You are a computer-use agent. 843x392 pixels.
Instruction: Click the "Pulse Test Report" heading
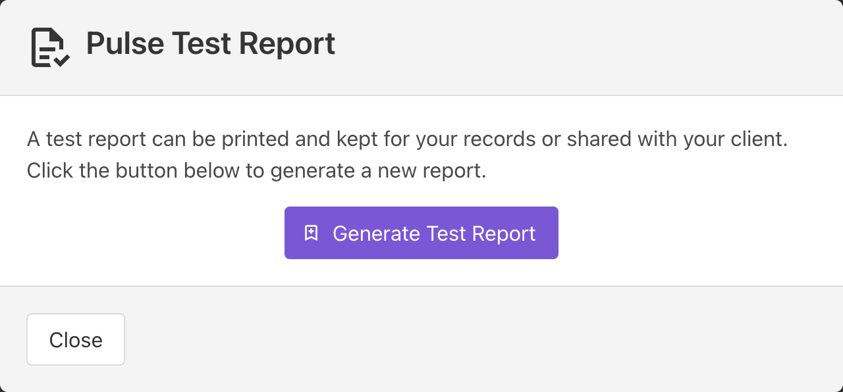(211, 44)
